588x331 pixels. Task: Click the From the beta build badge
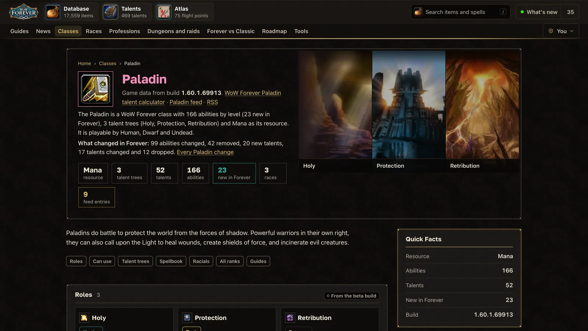pyautogui.click(x=352, y=296)
